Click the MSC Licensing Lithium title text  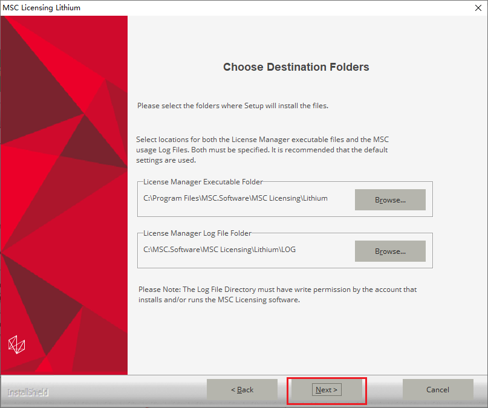41,8
